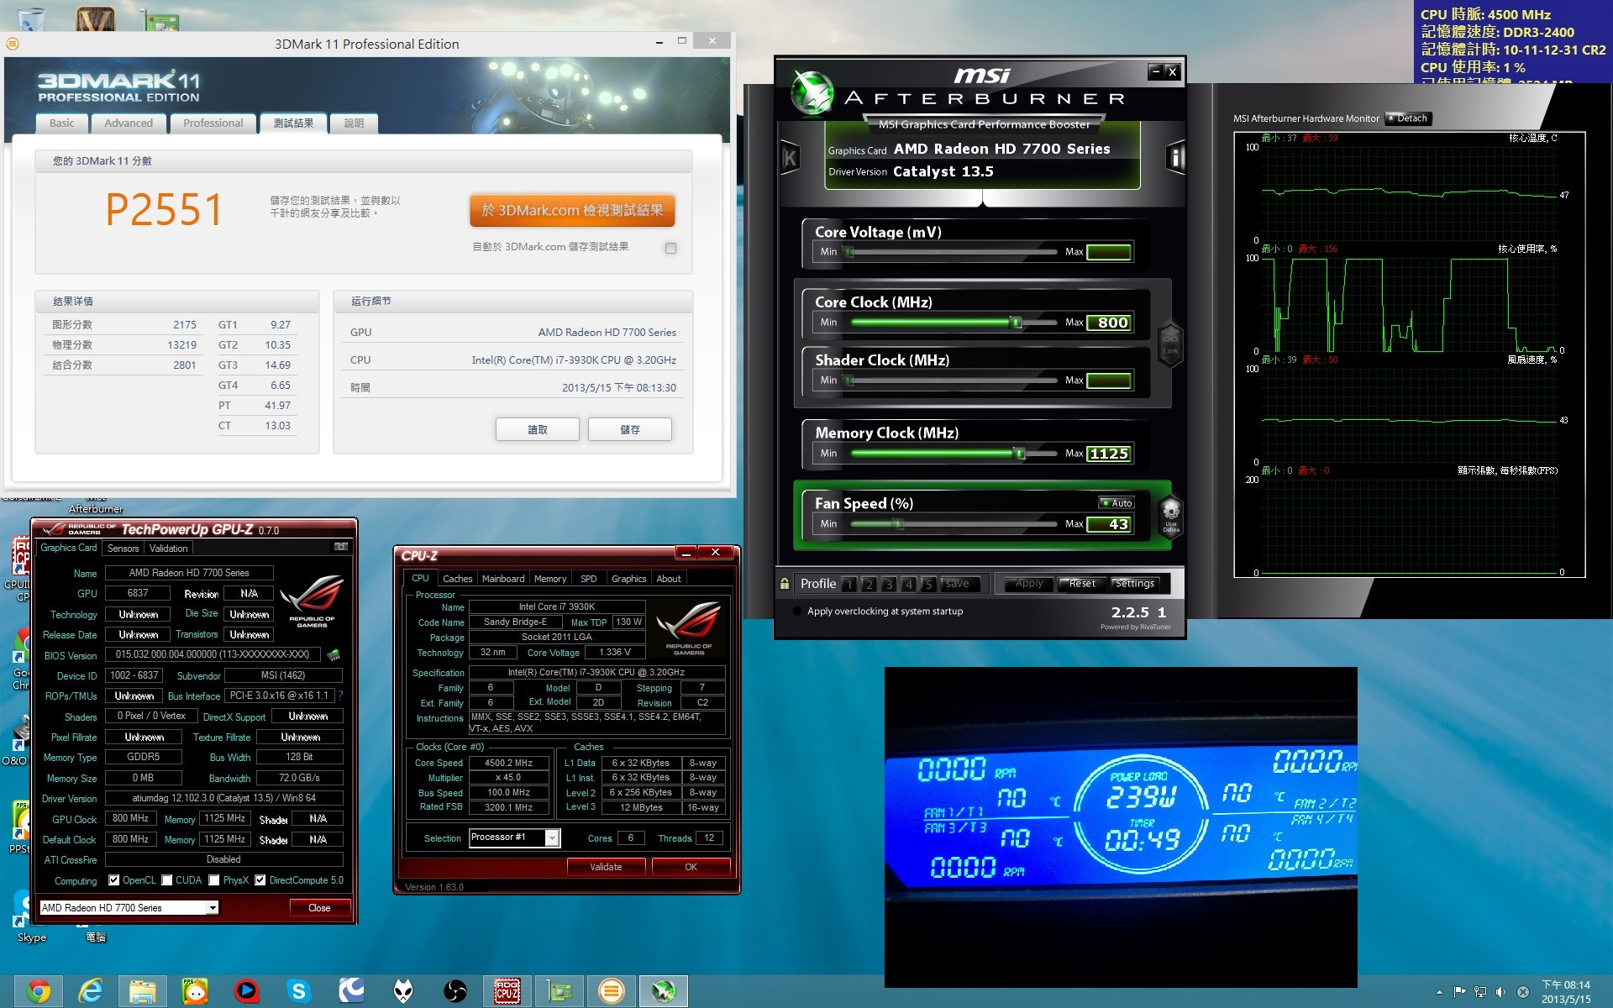Click Reset button in Afterburner

pos(1082,584)
